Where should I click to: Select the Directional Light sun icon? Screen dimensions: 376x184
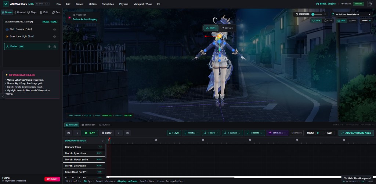coord(7,37)
